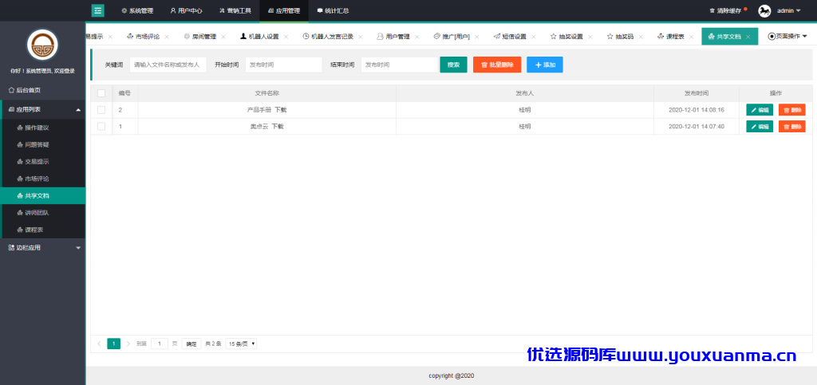The height and width of the screenshot is (385, 817).
Task: Close the 机器人设置 tab
Action: (x=286, y=37)
